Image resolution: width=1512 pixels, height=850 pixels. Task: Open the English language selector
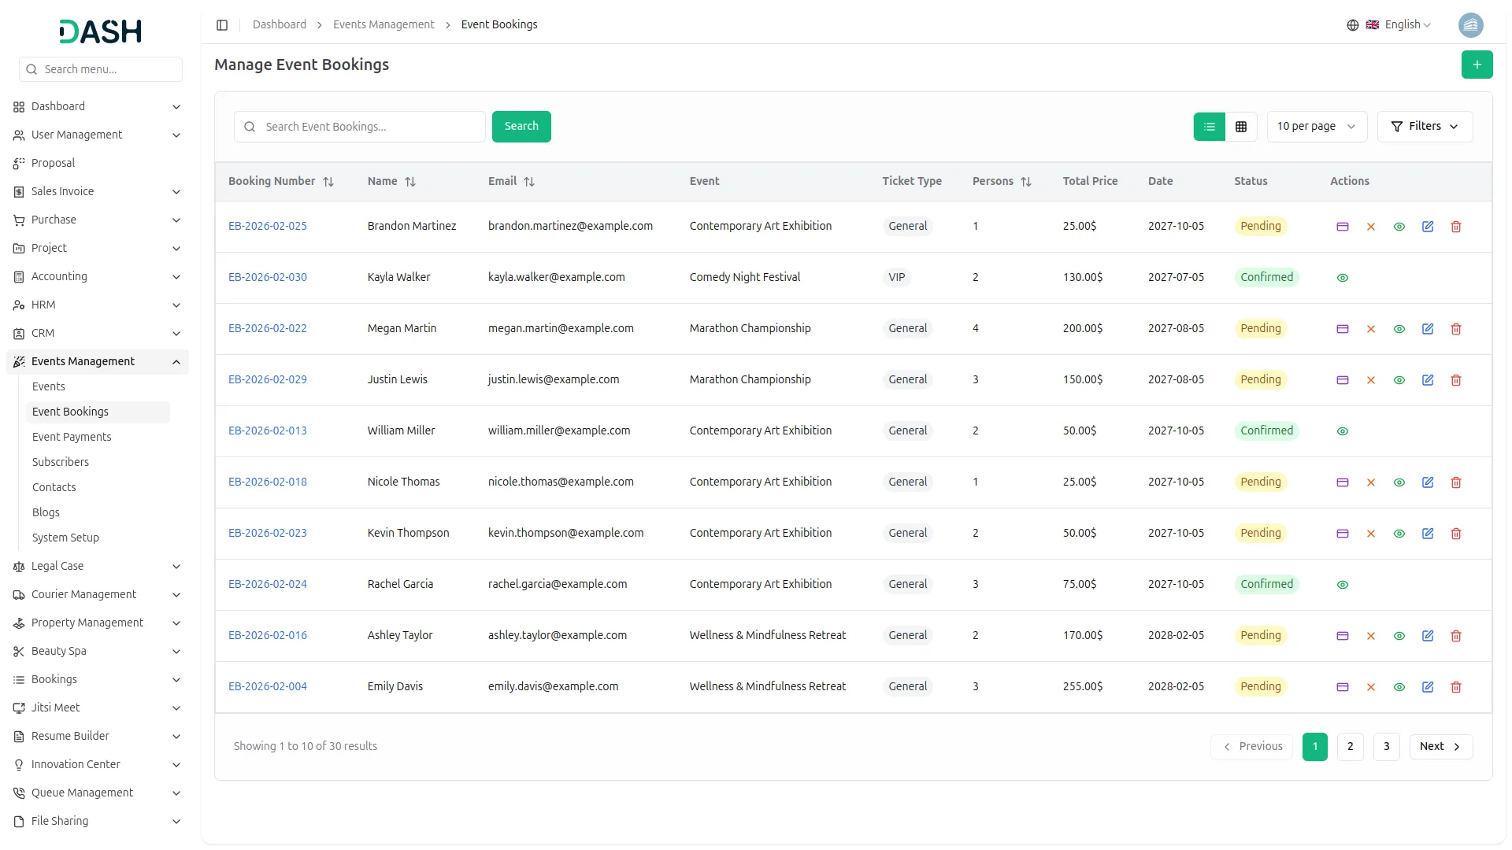tap(1399, 25)
